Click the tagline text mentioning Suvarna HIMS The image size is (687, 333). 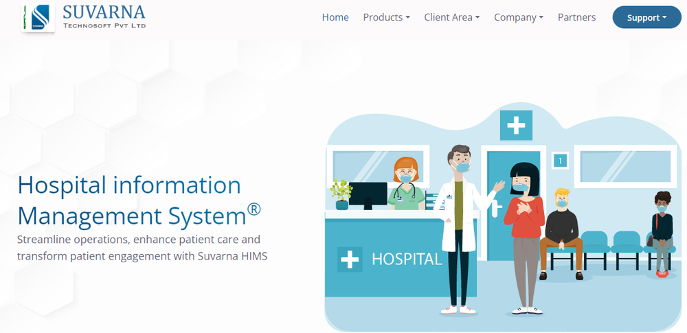pyautogui.click(x=142, y=248)
